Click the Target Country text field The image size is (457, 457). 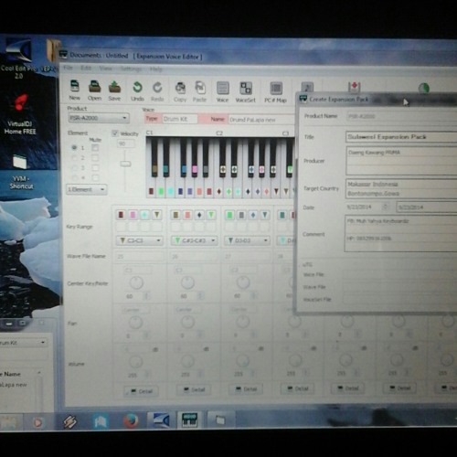(401, 188)
